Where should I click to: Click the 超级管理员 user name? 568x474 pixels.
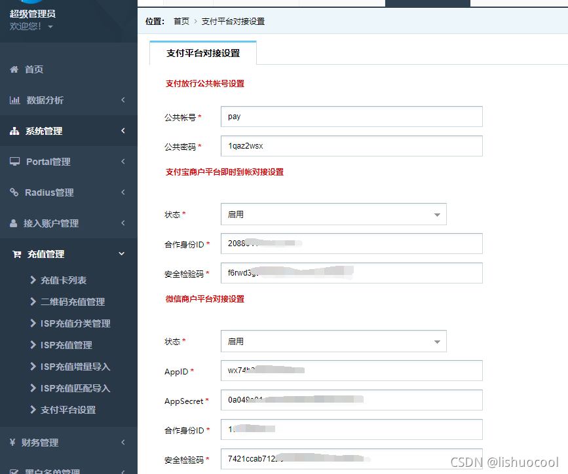click(33, 14)
